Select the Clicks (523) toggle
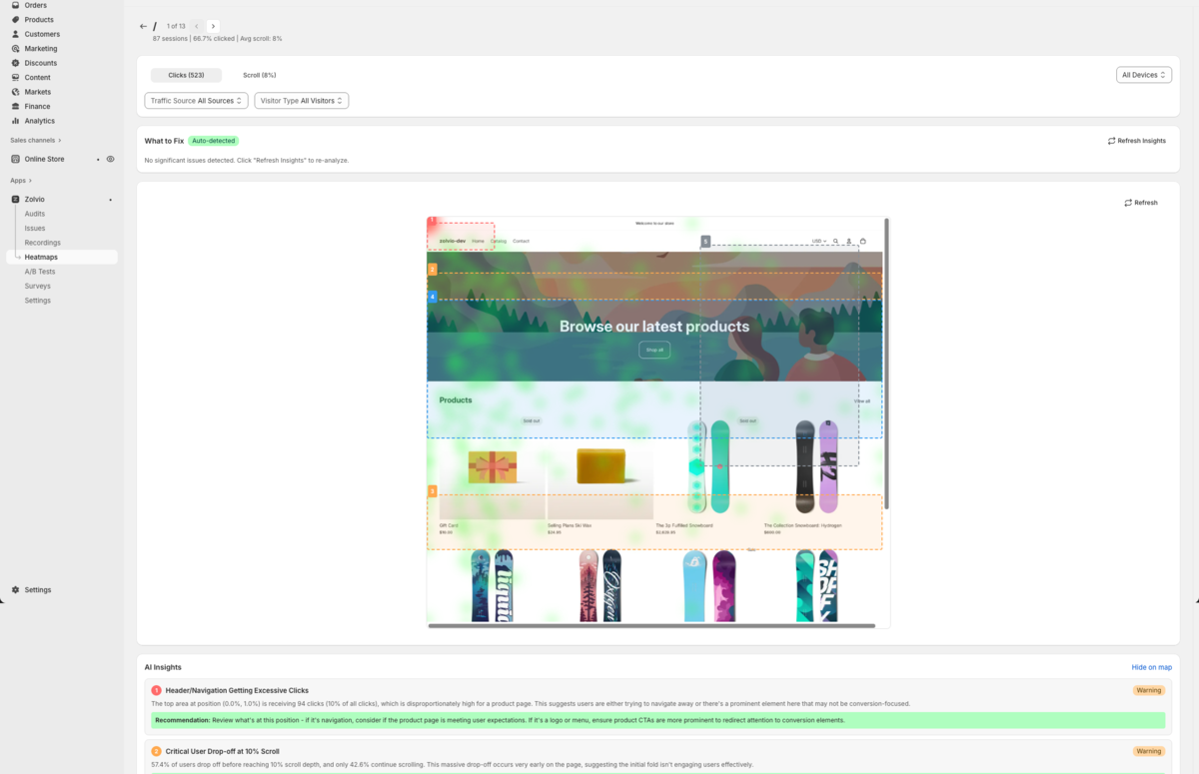 [x=186, y=74]
